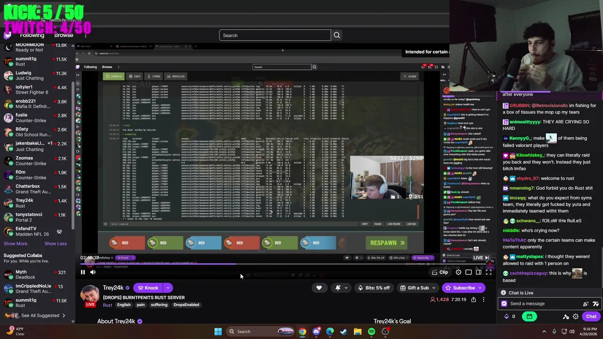Screen dimensions: 603x339
Task: Pause the stream with the pause button
Action: [82, 272]
